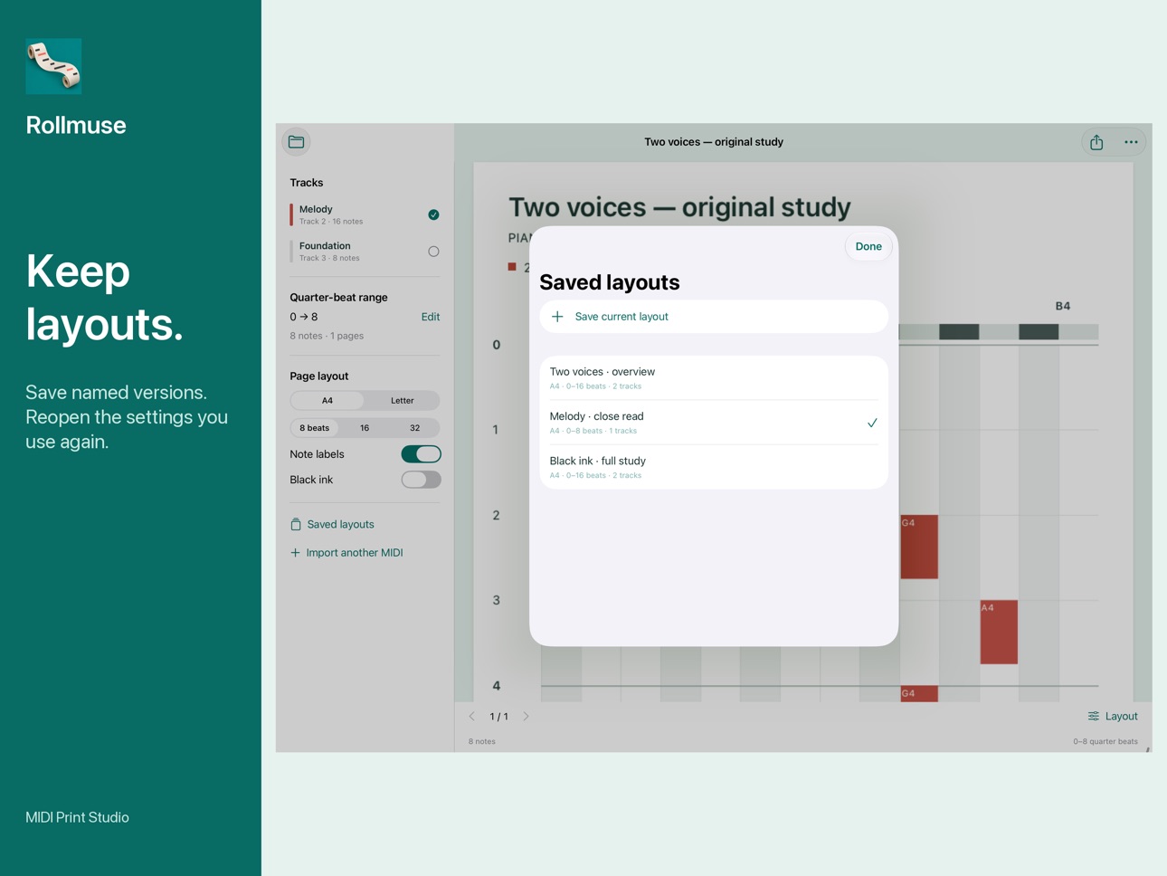Load Melody · close read layout

[714, 423]
